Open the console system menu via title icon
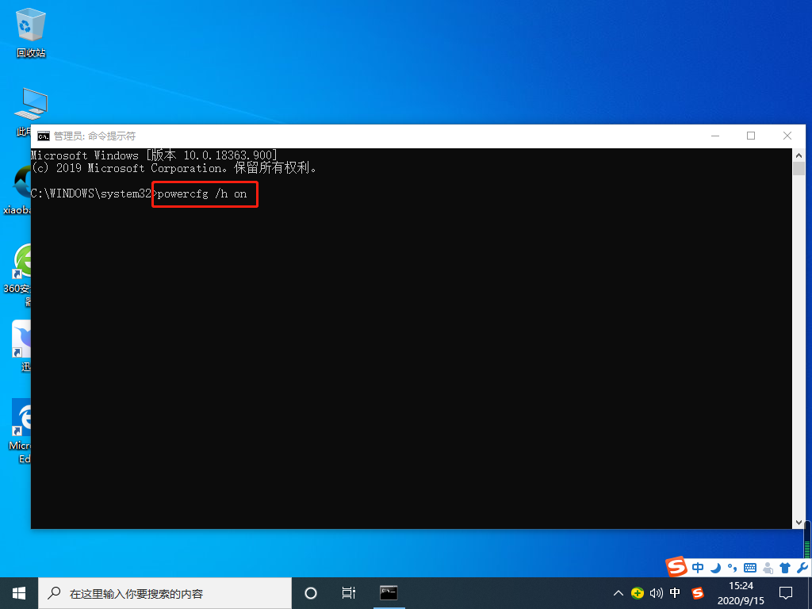812x609 pixels. pyautogui.click(x=44, y=136)
